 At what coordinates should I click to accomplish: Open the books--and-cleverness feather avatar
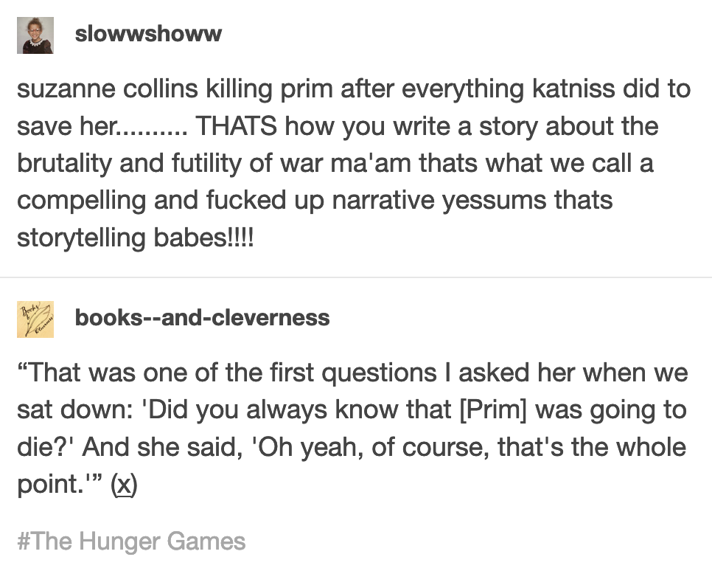coord(35,319)
